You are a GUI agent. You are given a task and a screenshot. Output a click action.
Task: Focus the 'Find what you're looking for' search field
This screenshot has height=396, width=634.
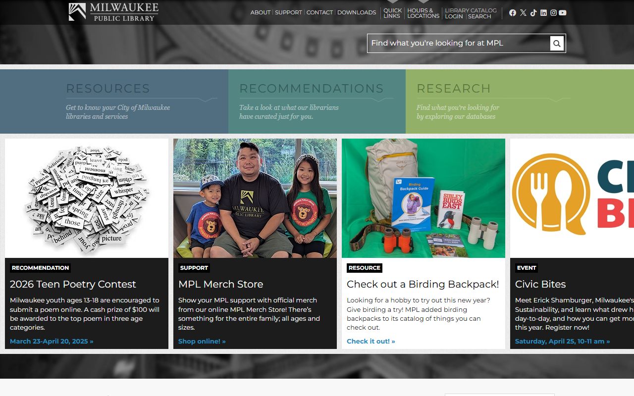(458, 44)
